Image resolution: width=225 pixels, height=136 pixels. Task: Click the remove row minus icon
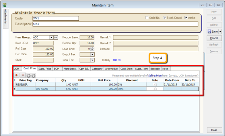(x=23, y=75)
